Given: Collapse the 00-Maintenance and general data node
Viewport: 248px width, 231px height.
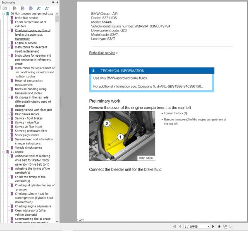Looking at the screenshot, I should tap(3, 14).
